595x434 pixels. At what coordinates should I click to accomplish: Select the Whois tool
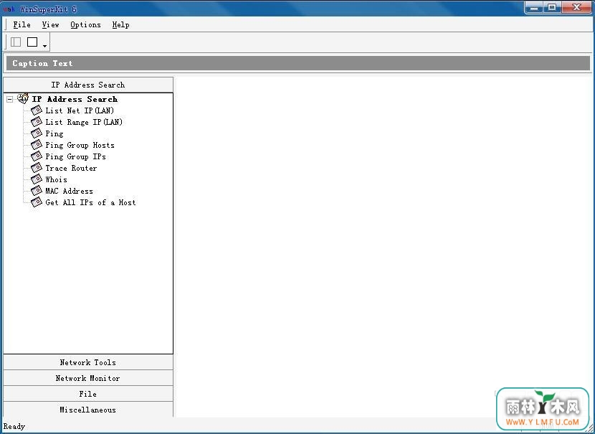56,179
